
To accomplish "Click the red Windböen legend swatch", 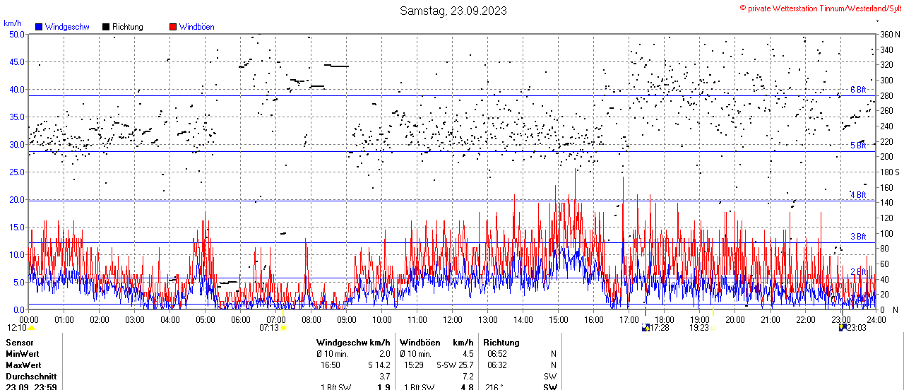I will tap(173, 27).
